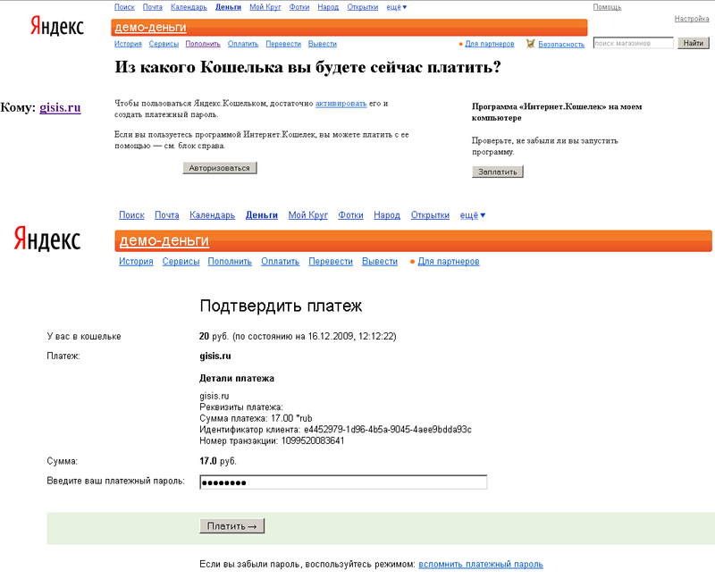
Task: Open Сервисы in the lower submenu
Action: pos(181,262)
